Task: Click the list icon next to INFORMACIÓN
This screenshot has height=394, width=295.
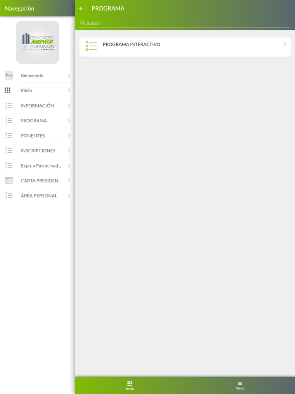Action: [x=9, y=105]
